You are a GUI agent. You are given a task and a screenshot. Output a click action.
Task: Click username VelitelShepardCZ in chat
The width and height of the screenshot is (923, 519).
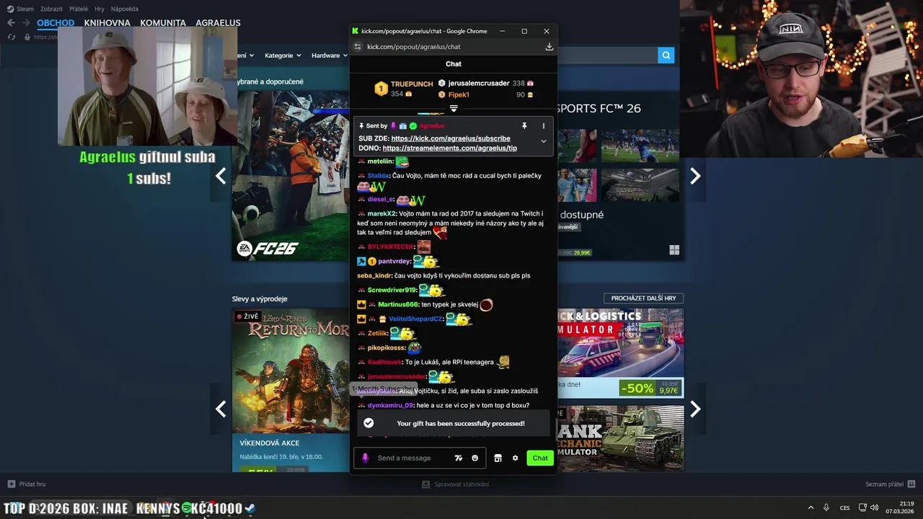tap(415, 319)
